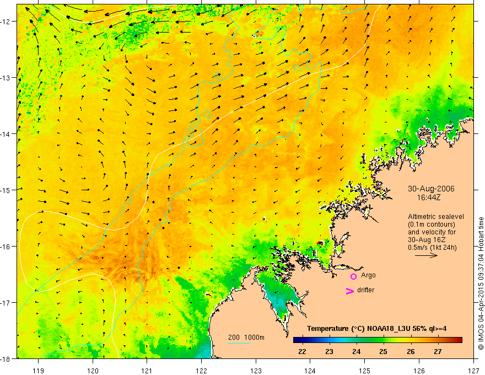Click the longitude label 124
The height and width of the screenshot is (375, 485).
tap(310, 371)
